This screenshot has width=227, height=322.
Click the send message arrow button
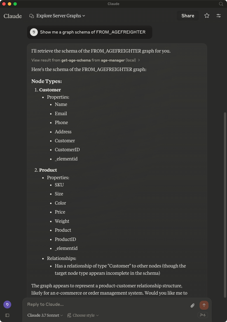(x=204, y=305)
